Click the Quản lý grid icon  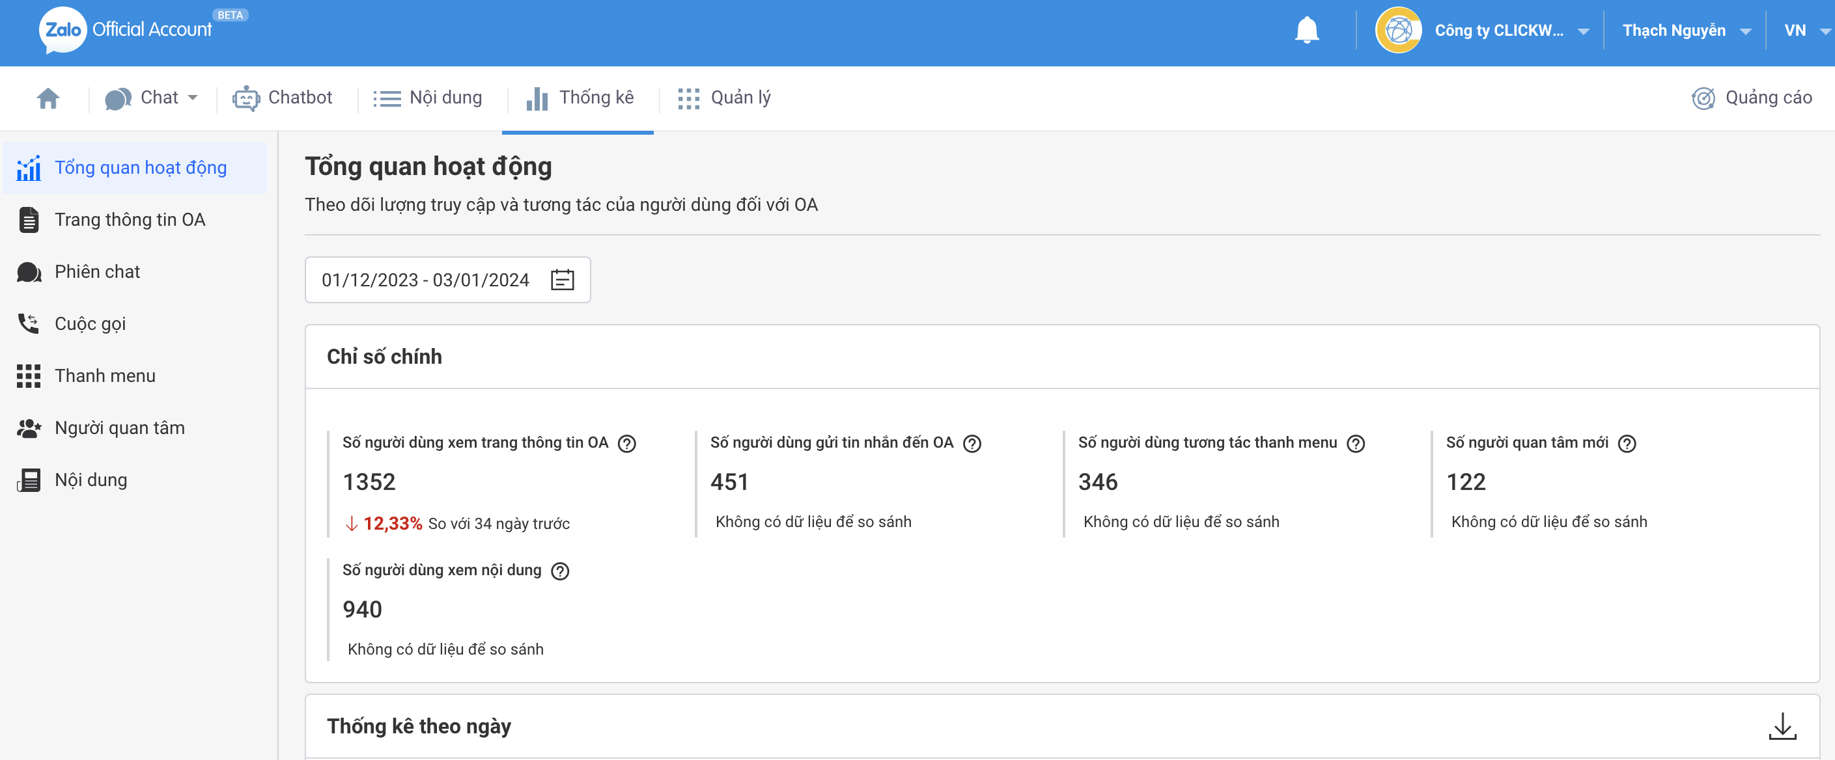[688, 98]
